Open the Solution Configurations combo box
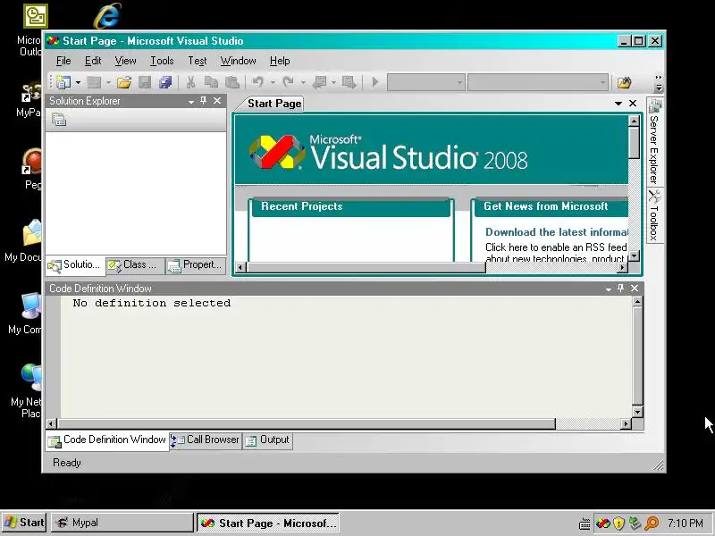 click(x=426, y=82)
